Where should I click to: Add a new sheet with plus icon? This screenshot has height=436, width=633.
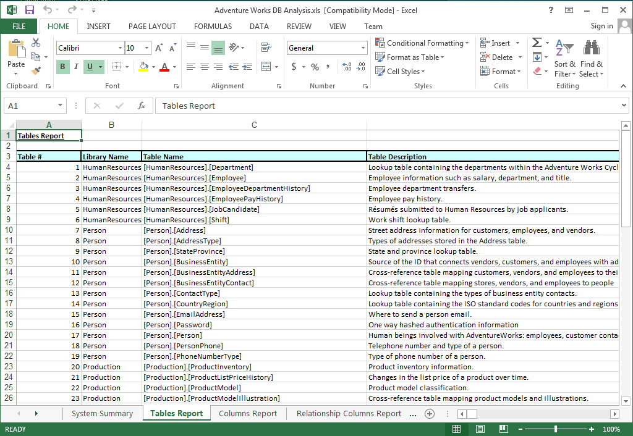(x=430, y=413)
